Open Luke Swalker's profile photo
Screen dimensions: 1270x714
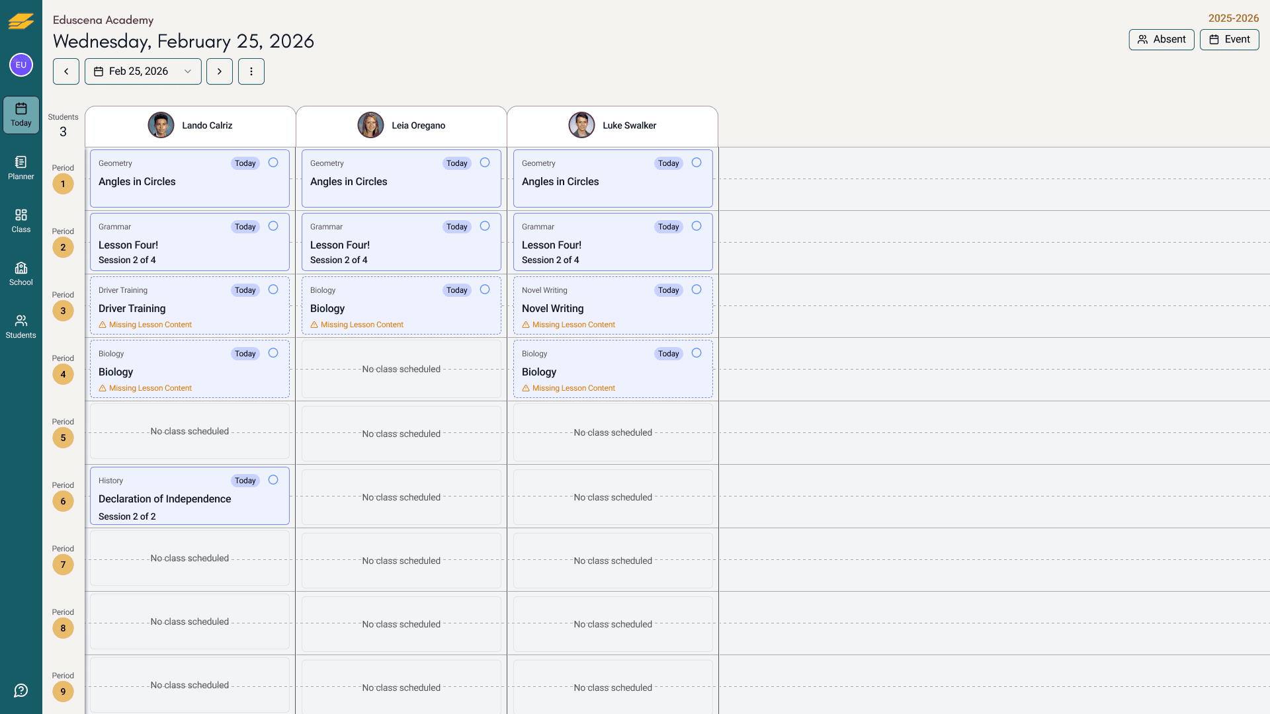(x=581, y=125)
